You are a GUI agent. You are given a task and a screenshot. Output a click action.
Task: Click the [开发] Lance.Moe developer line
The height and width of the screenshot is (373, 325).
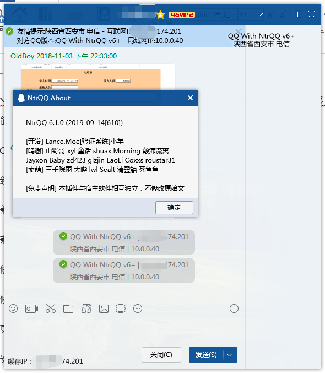75,142
